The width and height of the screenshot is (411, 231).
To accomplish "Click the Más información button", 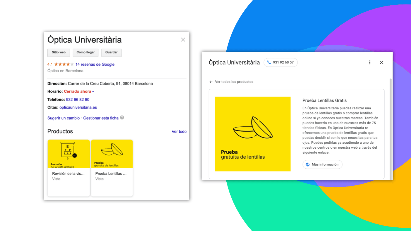I will 322,164.
